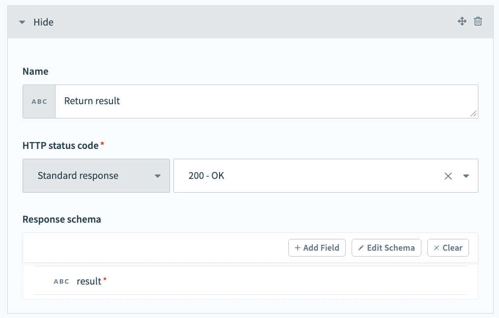This screenshot has width=499, height=318.
Task: Click the drag handle icon in the header
Action: click(x=462, y=22)
